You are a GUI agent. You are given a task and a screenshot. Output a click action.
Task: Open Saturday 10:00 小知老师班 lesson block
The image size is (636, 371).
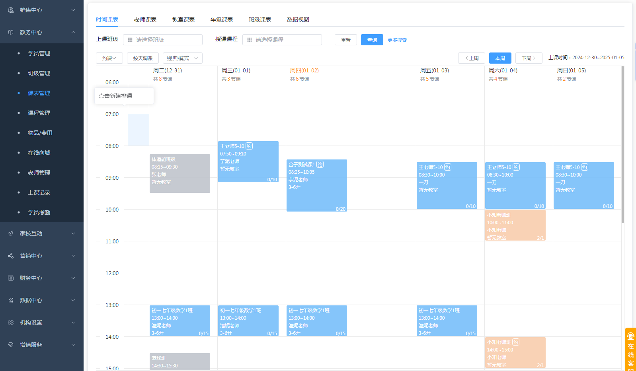coord(515,225)
